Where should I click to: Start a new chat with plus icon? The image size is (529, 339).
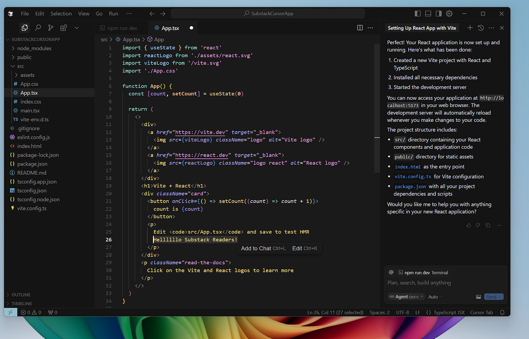pos(470,28)
